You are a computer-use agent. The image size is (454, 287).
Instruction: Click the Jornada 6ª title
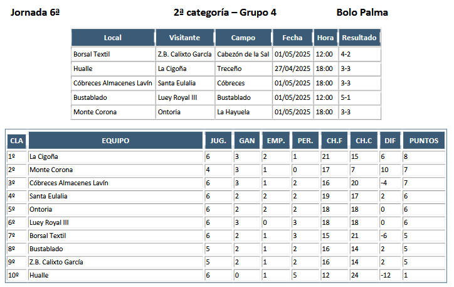click(x=35, y=13)
